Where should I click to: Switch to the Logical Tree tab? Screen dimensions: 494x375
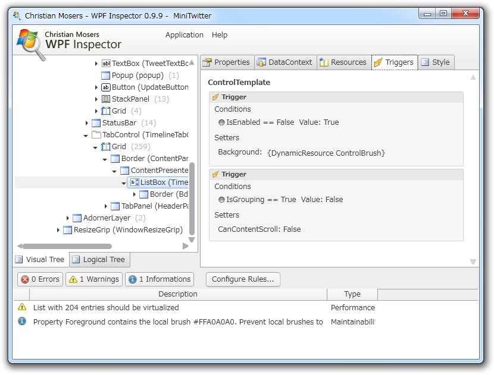pyautogui.click(x=99, y=260)
